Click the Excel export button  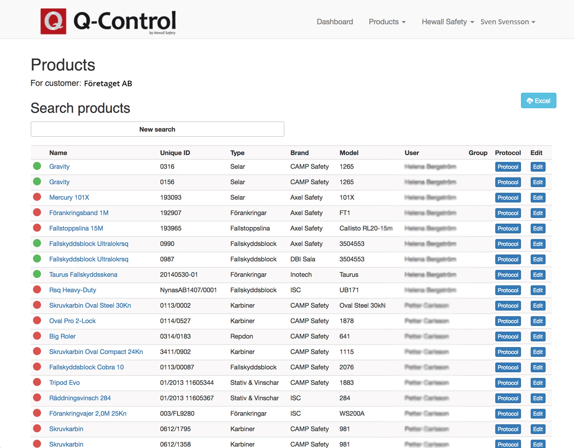(538, 101)
